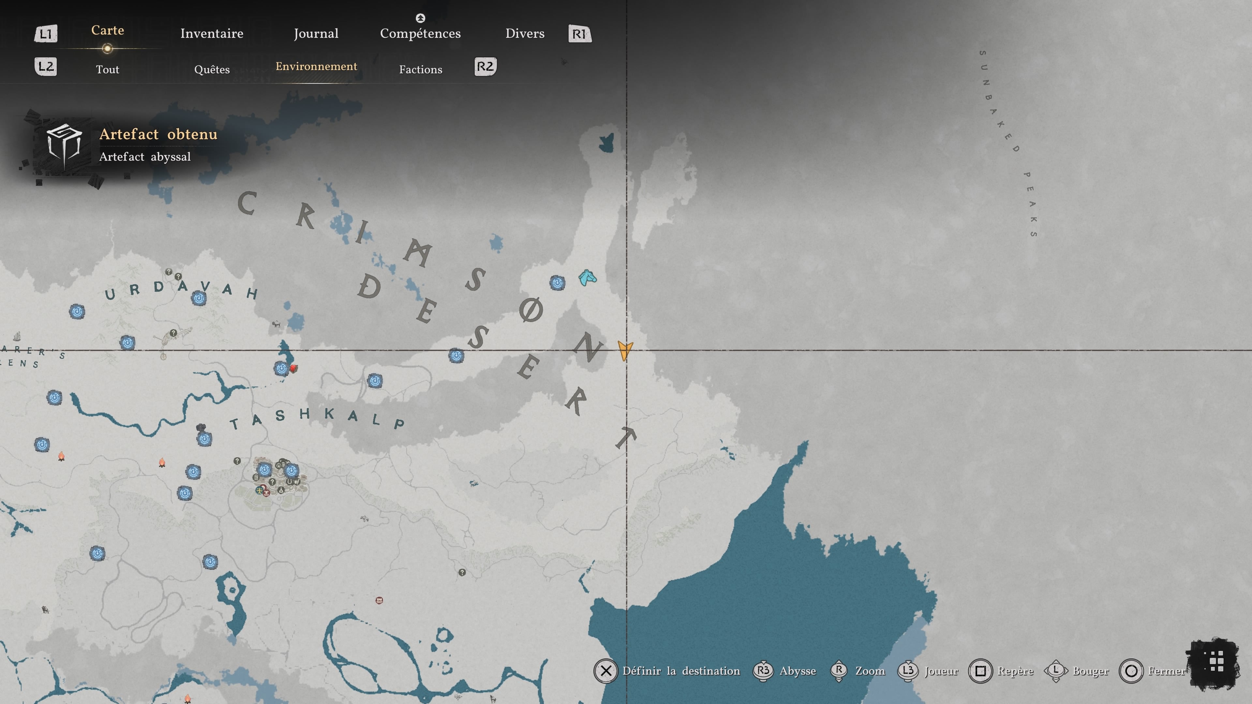Screen dimensions: 1252x704
Task: Select the blue horse head map icon
Action: [588, 278]
